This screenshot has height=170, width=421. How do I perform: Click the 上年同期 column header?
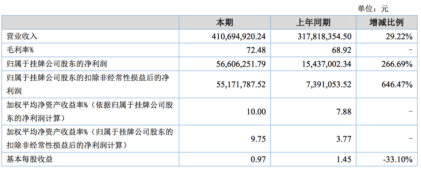pos(313,23)
